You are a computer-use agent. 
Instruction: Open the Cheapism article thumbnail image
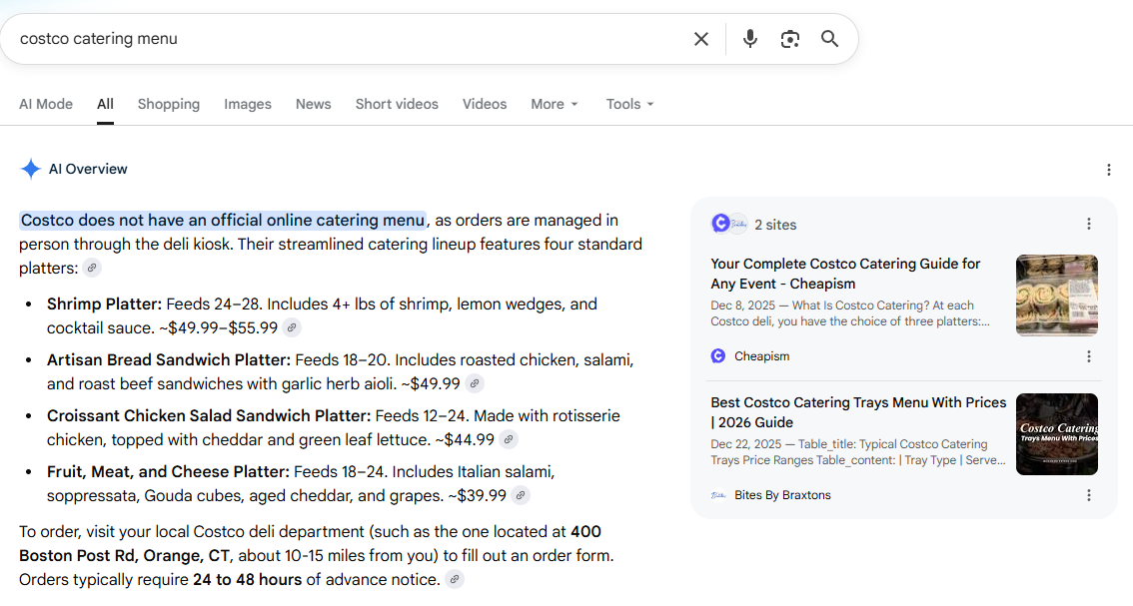point(1056,296)
